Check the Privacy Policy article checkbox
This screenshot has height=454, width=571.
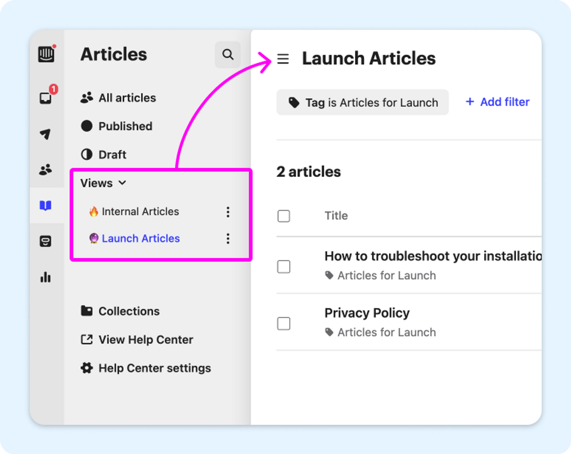point(284,324)
